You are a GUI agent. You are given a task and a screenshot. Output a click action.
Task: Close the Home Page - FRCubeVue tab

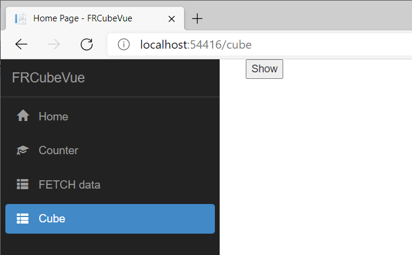coord(172,19)
